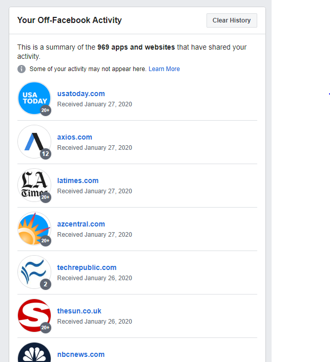Click the Axios logo icon
The image size is (330, 362).
click(34, 142)
